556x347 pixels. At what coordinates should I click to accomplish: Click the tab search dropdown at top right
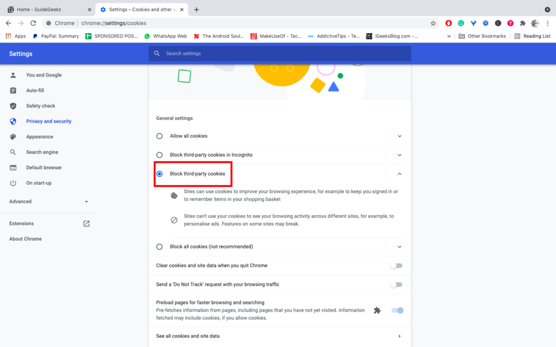[x=547, y=10]
